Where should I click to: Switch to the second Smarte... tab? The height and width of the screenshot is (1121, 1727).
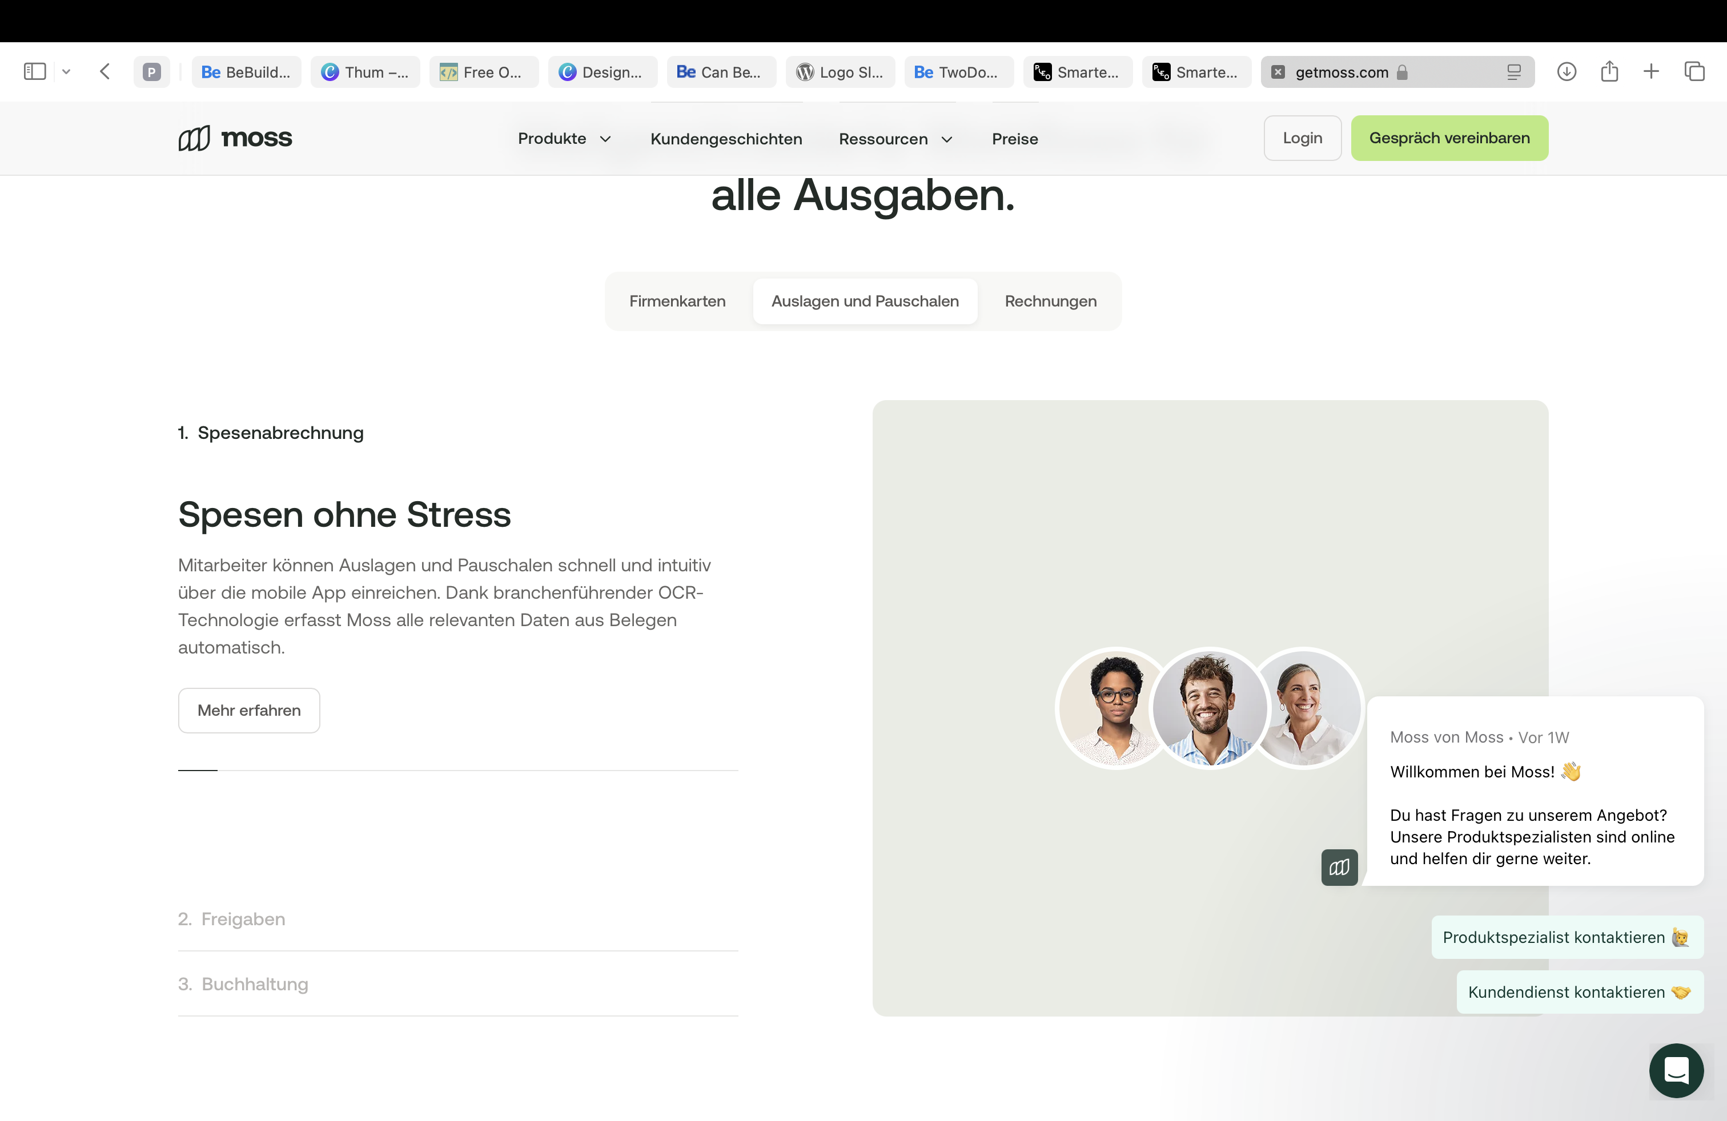coord(1196,72)
